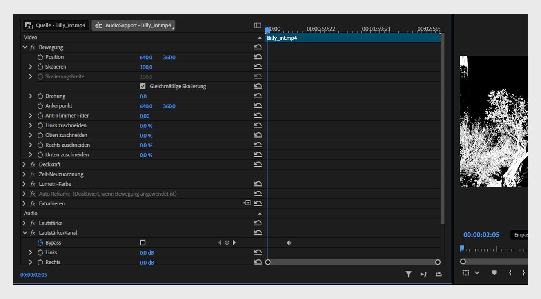Image resolution: width=541 pixels, height=299 pixels.
Task: Go to previous Bypass keyframe
Action: pyautogui.click(x=220, y=243)
